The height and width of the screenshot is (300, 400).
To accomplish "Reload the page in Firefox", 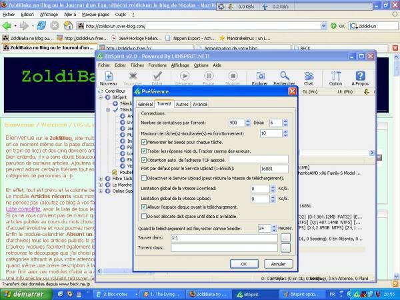I will [41, 26].
